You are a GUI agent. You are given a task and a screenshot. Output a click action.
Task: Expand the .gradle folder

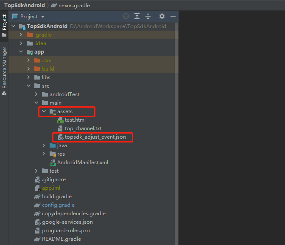tap(21, 35)
